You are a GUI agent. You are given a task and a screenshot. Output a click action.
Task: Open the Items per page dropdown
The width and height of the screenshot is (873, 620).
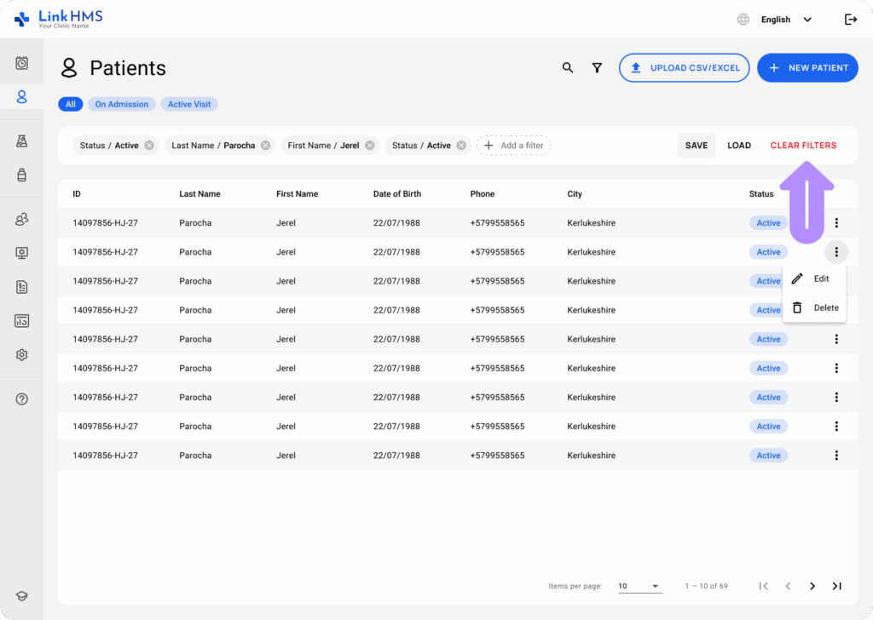click(x=639, y=586)
